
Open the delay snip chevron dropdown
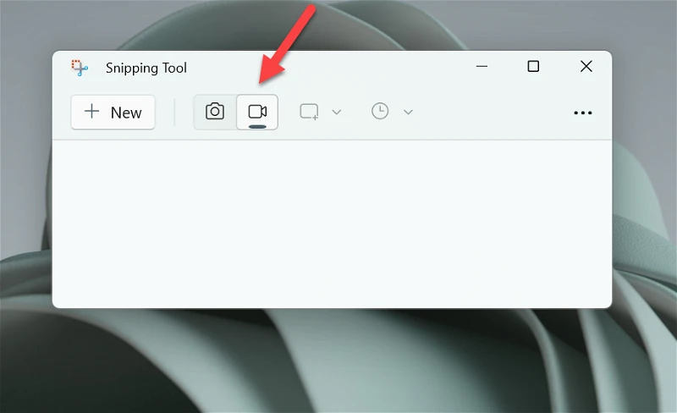(x=409, y=113)
